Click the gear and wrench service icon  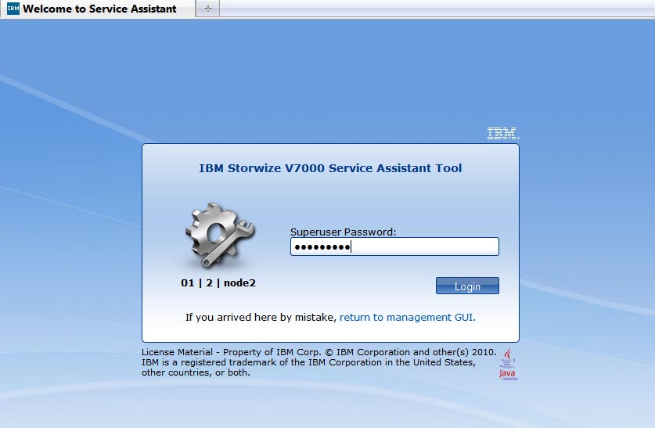pos(219,235)
